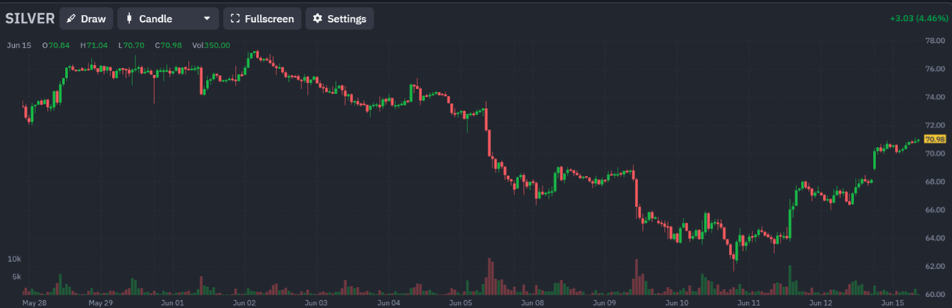The height and width of the screenshot is (308, 952).
Task: Click the O70.84 open price readout
Action: point(56,45)
